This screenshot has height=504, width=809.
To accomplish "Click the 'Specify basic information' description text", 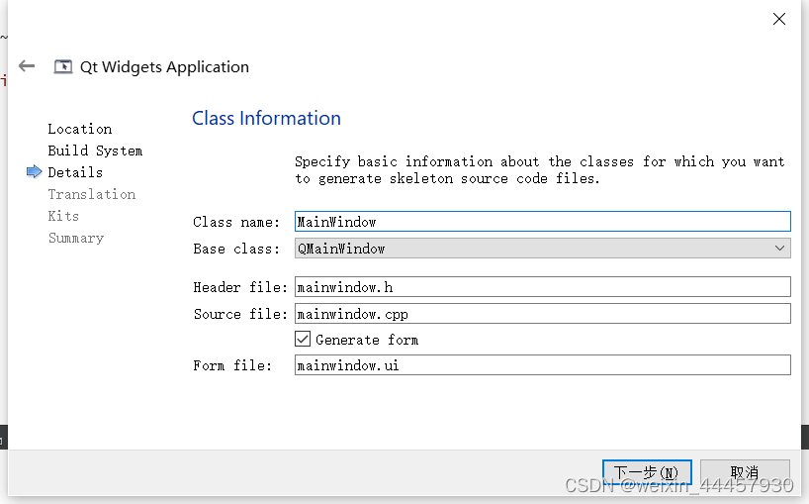I will pos(540,170).
